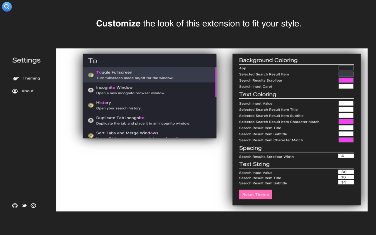Click incognito icon beside Incognito Window
Screen dimensions: 376x235
(x=91, y=90)
